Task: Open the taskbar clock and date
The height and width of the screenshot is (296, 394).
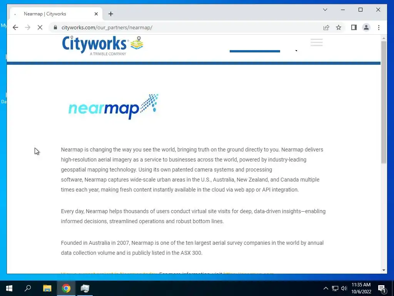Action: [x=361, y=288]
